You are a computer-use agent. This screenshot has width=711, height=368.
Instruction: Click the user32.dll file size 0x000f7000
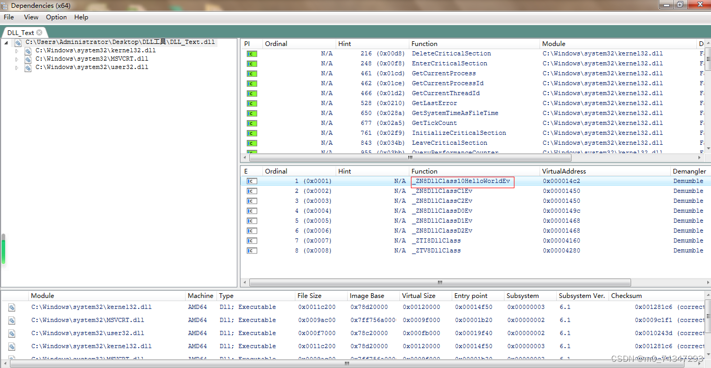(x=317, y=333)
